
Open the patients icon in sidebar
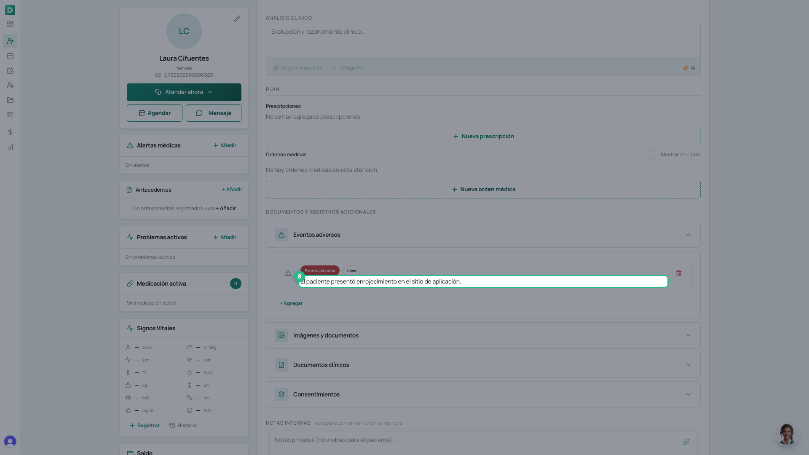click(10, 41)
